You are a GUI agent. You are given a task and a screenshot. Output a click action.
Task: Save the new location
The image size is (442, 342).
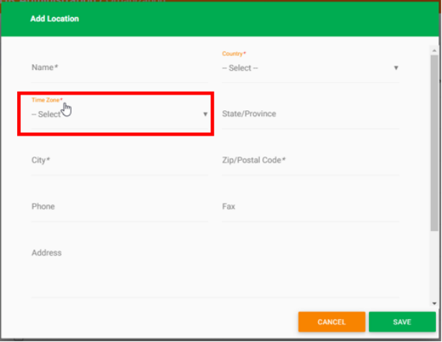point(402,322)
